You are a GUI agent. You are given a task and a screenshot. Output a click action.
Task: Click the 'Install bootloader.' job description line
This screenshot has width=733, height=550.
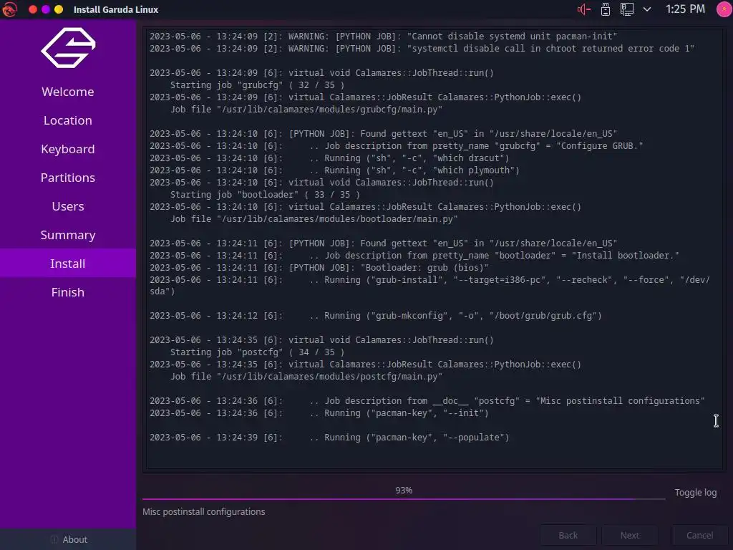pyautogui.click(x=414, y=256)
